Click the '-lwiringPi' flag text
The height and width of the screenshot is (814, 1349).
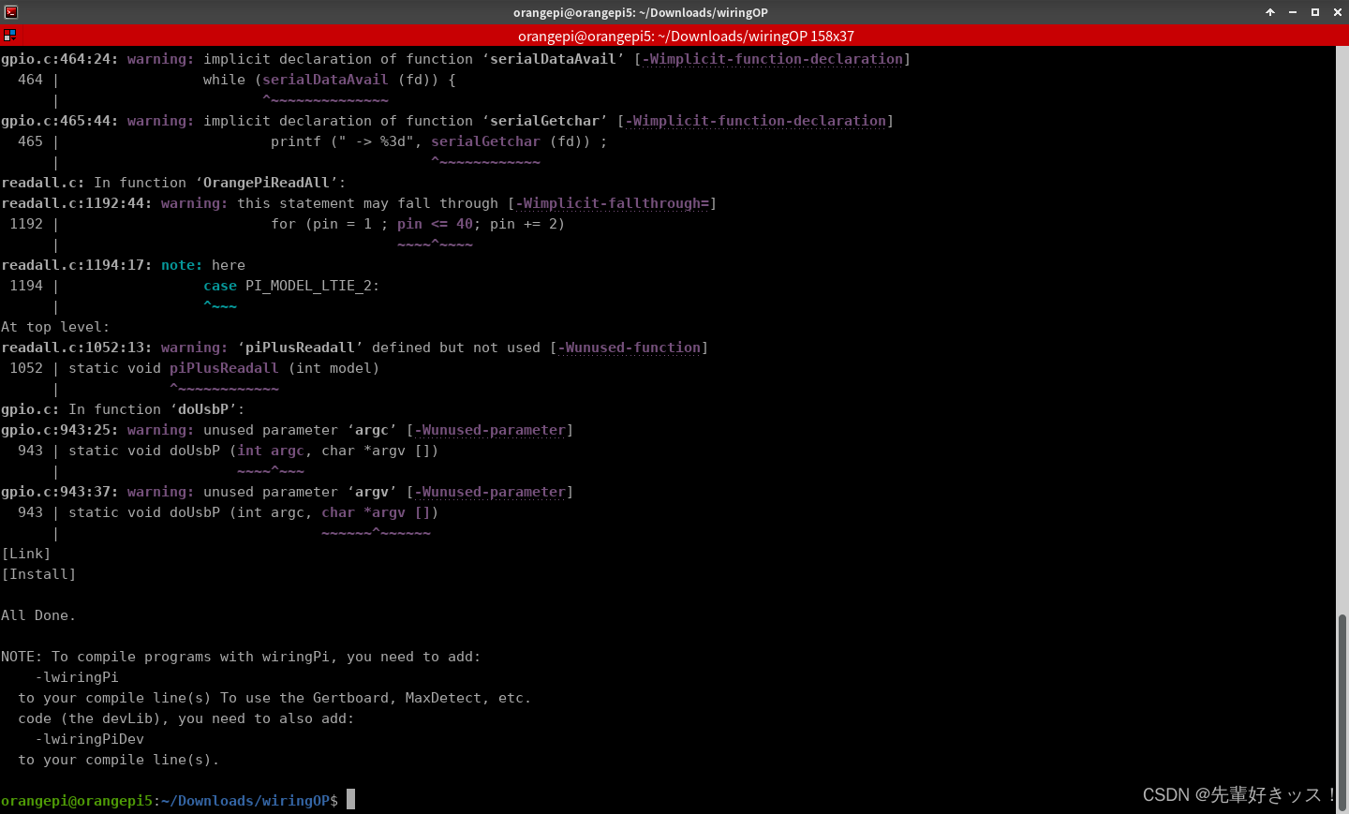77,677
